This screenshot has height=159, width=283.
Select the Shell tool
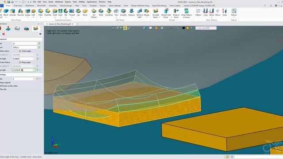101,12
